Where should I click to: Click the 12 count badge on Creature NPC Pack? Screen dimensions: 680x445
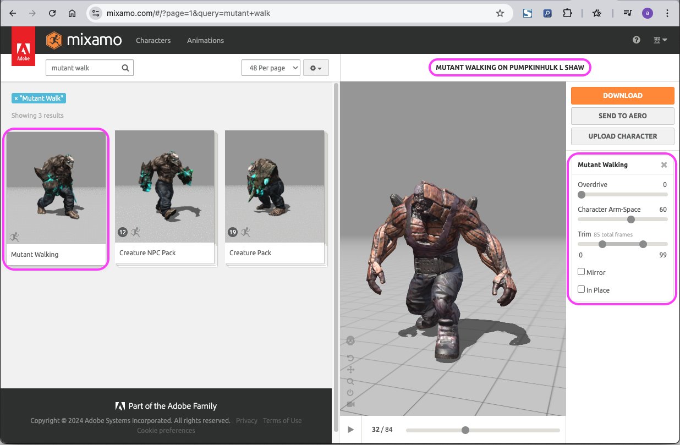[123, 232]
